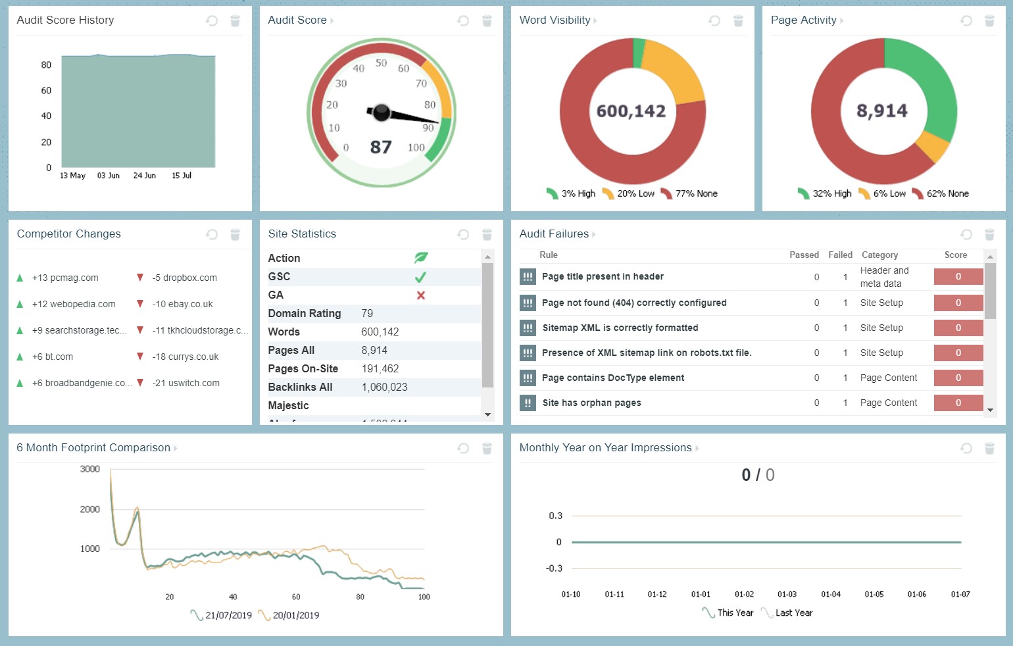Viewport: 1013px width, 646px height.
Task: Toggle the 'This Year' series legend
Action: [736, 612]
